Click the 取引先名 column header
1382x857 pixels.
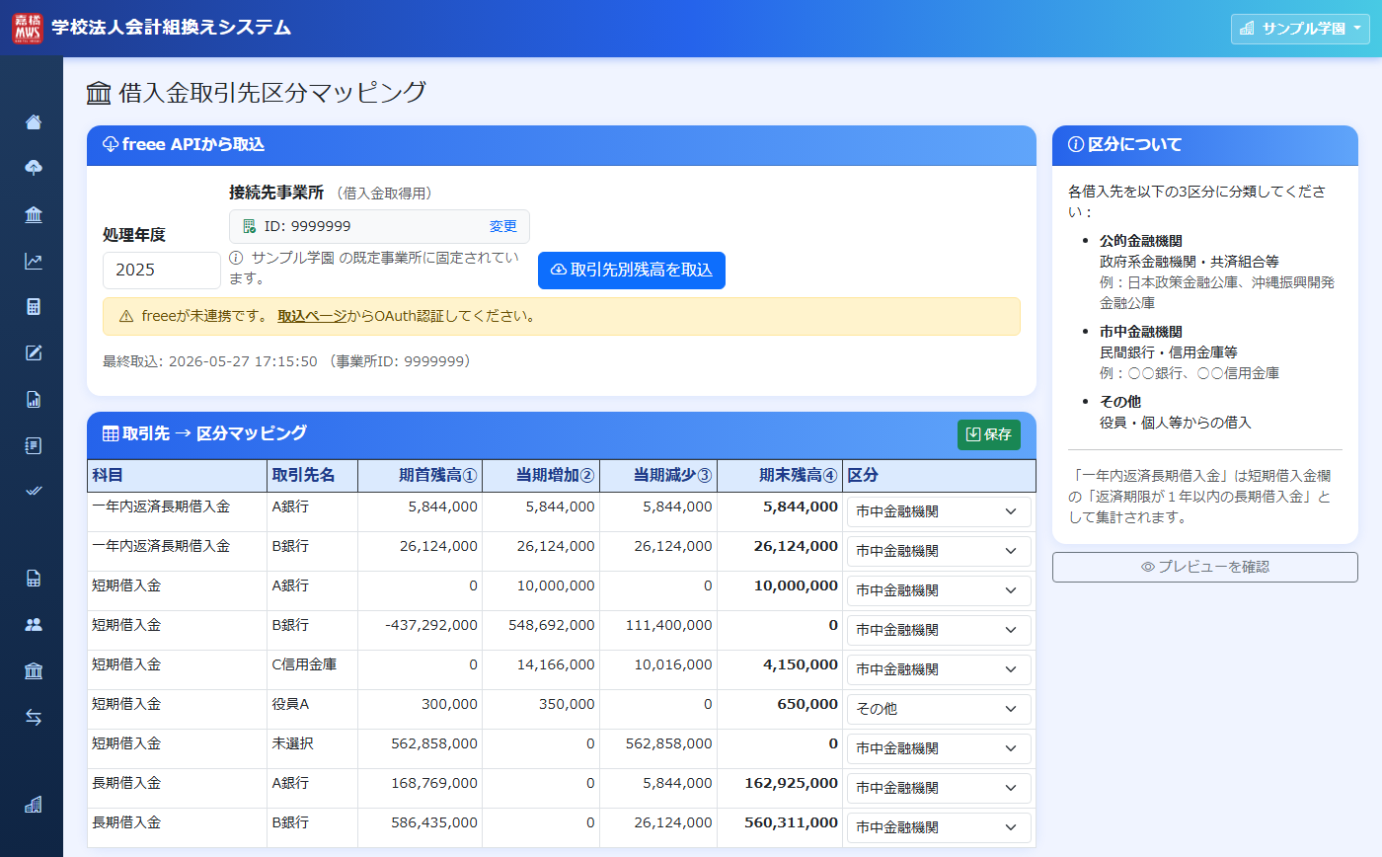pos(313,476)
